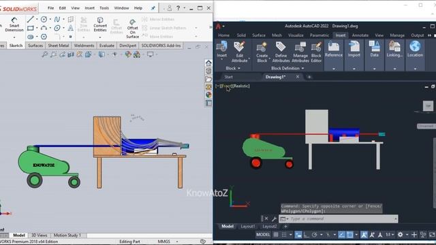Open SolidWorks Insert menu

coord(89,8)
